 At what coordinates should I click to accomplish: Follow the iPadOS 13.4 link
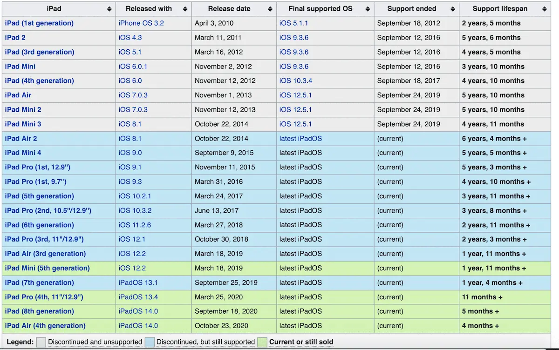point(138,297)
